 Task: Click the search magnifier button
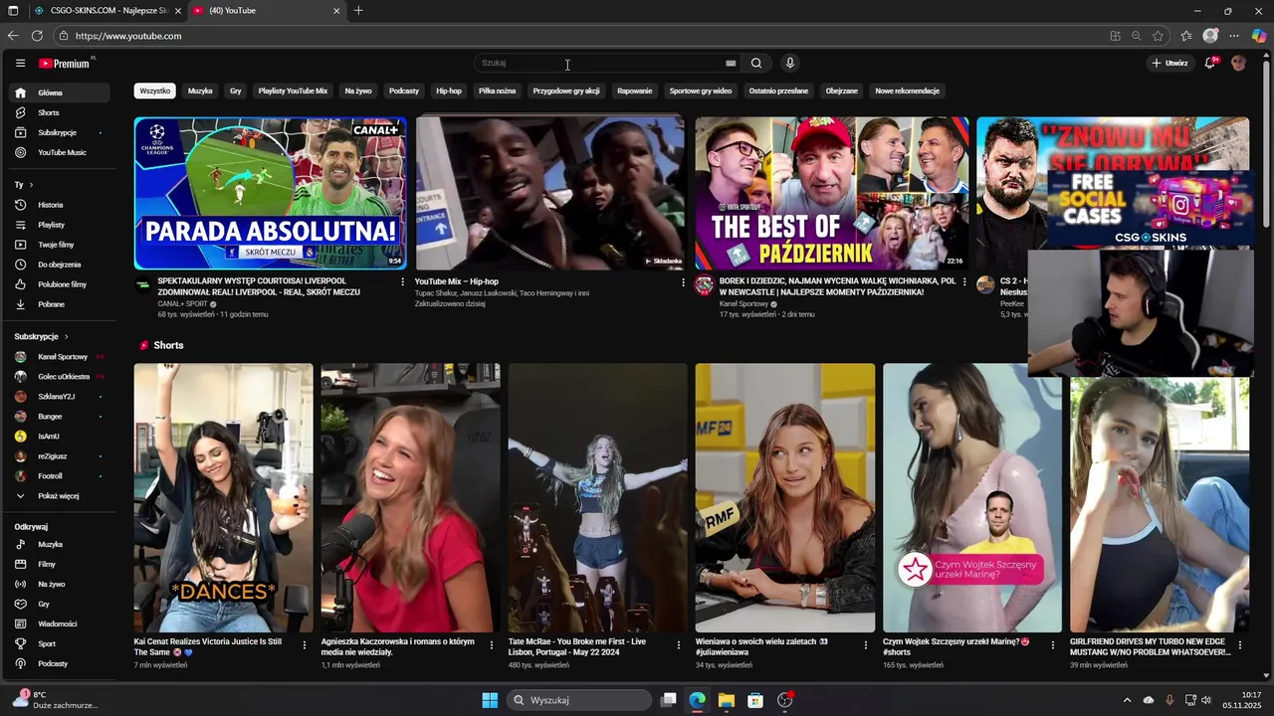[756, 63]
